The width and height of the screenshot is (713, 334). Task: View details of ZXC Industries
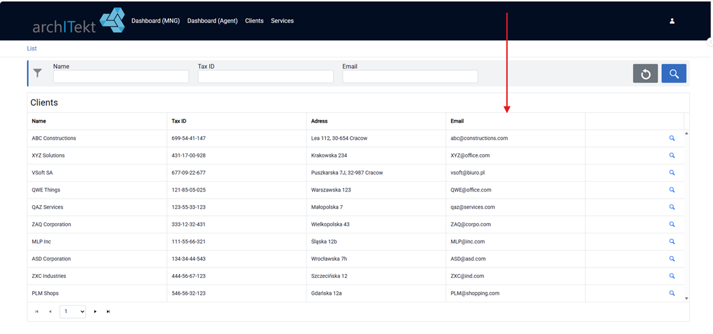click(672, 276)
